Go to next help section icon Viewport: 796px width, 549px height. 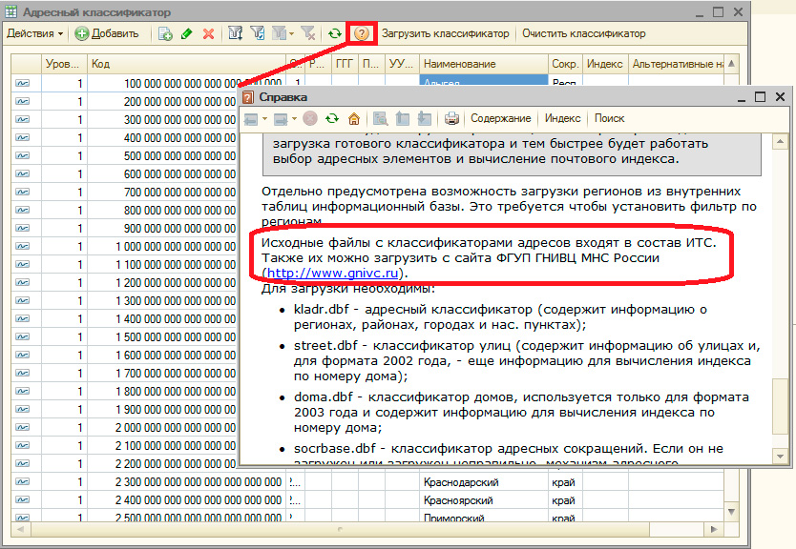[424, 118]
